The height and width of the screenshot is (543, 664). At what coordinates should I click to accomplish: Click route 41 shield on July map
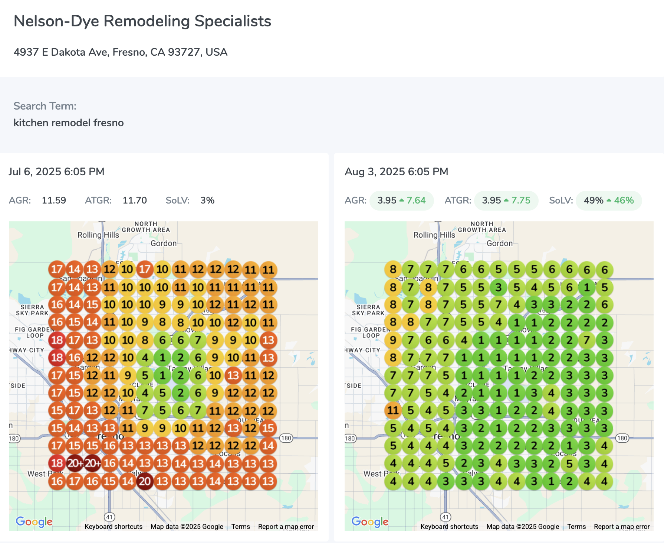coord(109,517)
